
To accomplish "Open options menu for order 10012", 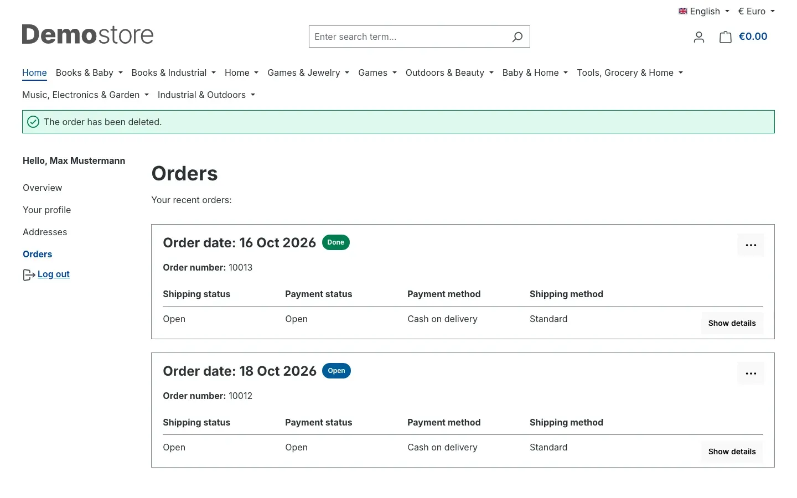I will [751, 373].
